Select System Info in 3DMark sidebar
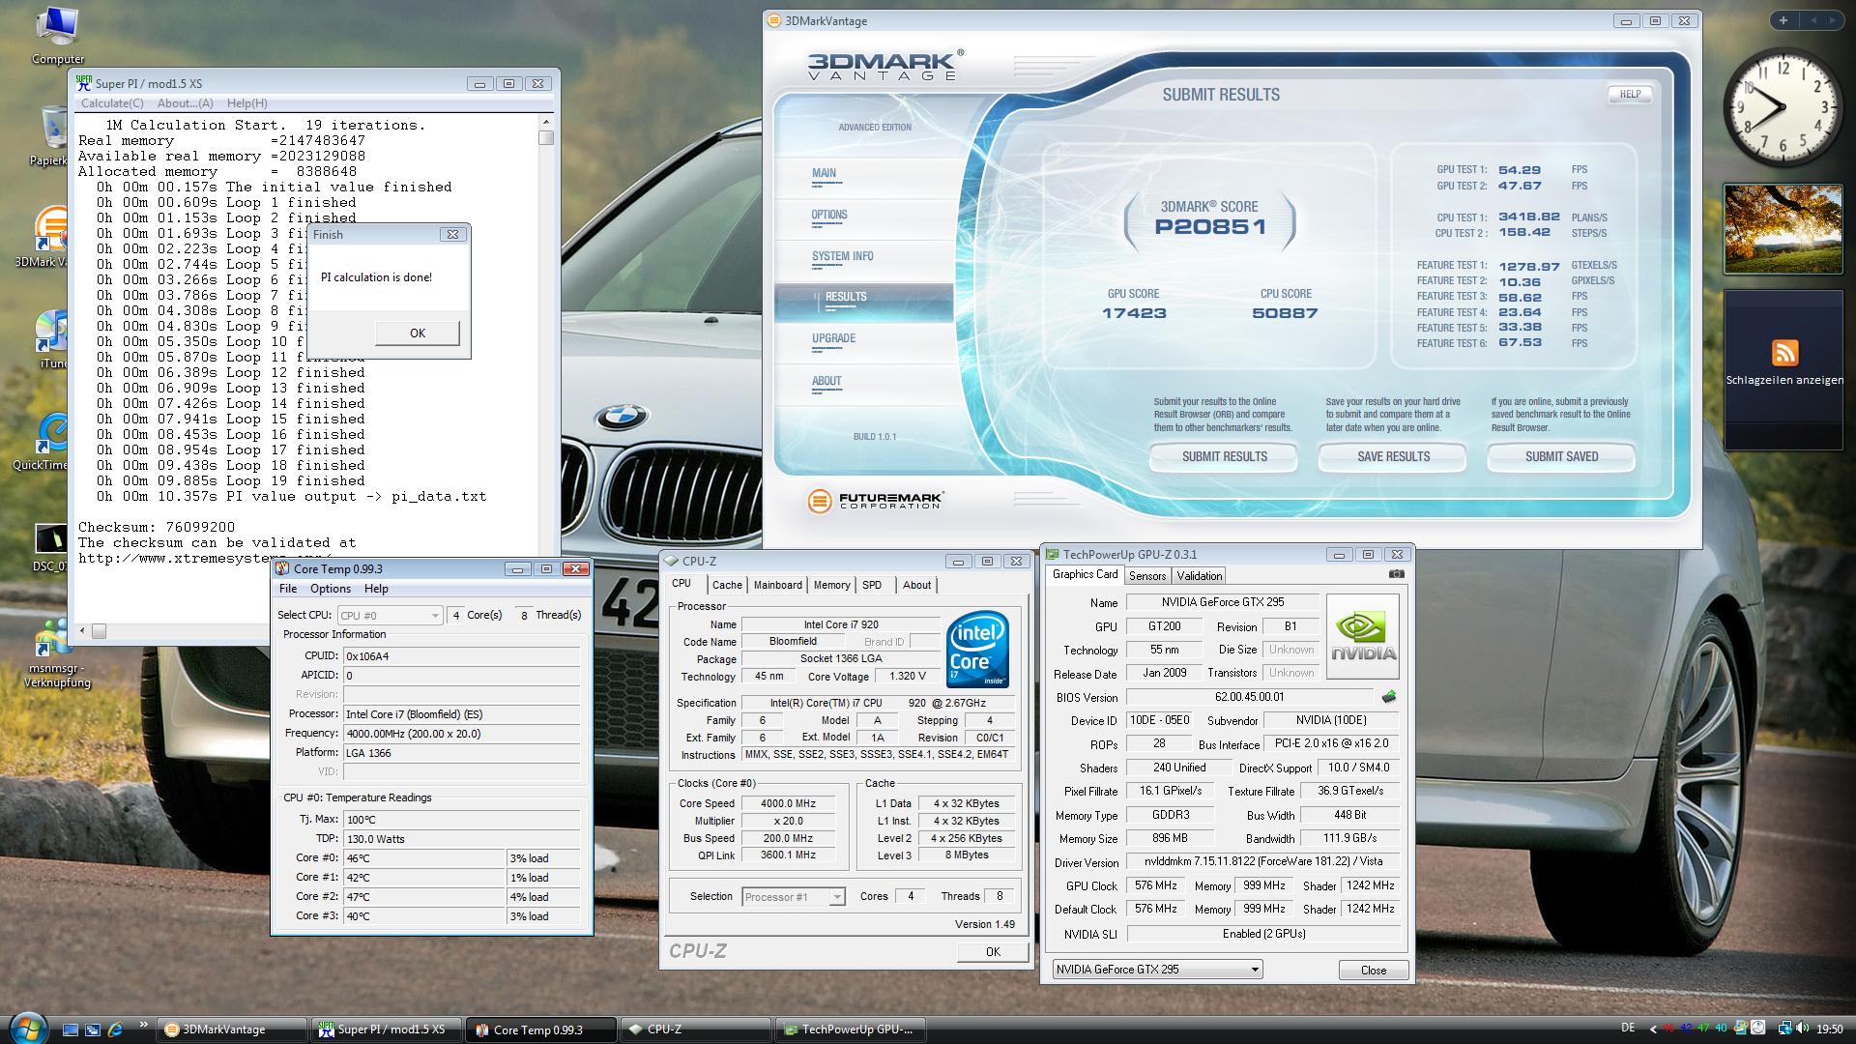Image resolution: width=1856 pixels, height=1044 pixels. (x=842, y=256)
